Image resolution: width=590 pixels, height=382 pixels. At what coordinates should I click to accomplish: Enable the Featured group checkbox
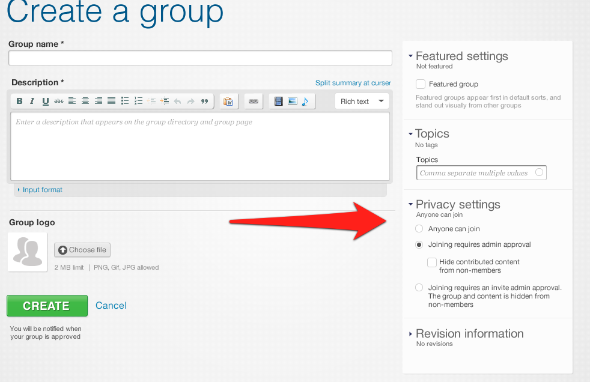click(420, 84)
